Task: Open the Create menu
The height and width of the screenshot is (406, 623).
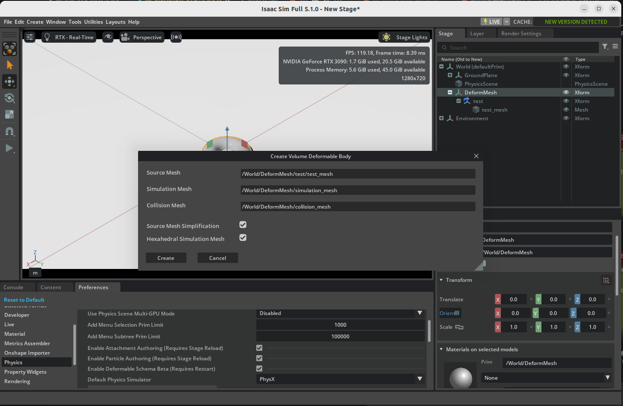Action: (x=35, y=22)
